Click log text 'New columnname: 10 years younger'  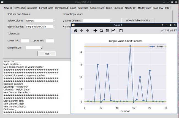coord(23,67)
